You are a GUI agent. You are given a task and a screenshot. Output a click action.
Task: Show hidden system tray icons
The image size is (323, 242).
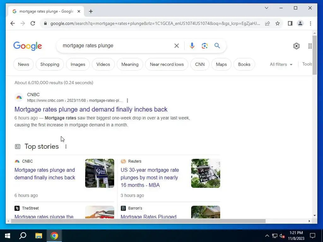[x=267, y=236]
